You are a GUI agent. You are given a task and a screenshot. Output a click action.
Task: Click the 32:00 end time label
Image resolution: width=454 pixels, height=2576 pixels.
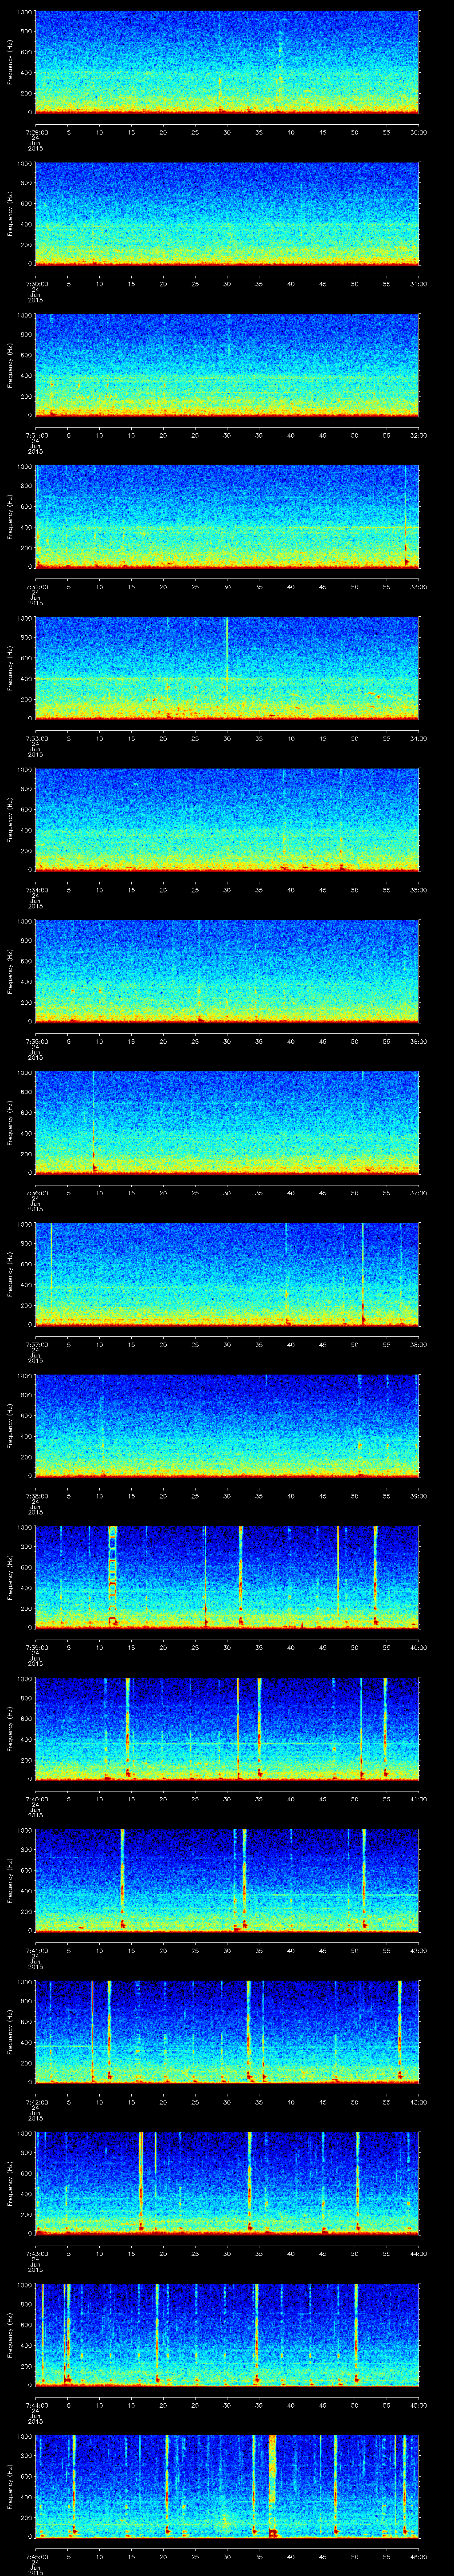[x=419, y=434]
